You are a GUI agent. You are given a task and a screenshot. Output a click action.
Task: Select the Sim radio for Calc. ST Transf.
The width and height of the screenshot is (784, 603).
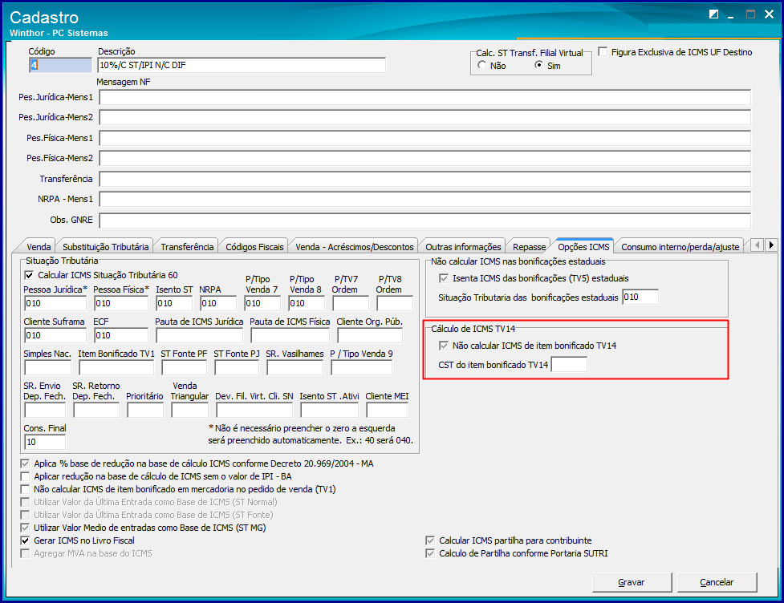pyautogui.click(x=538, y=65)
